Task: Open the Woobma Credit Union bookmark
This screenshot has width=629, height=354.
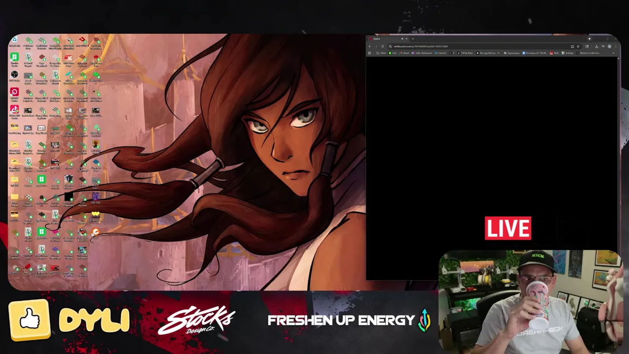Action: point(588,53)
